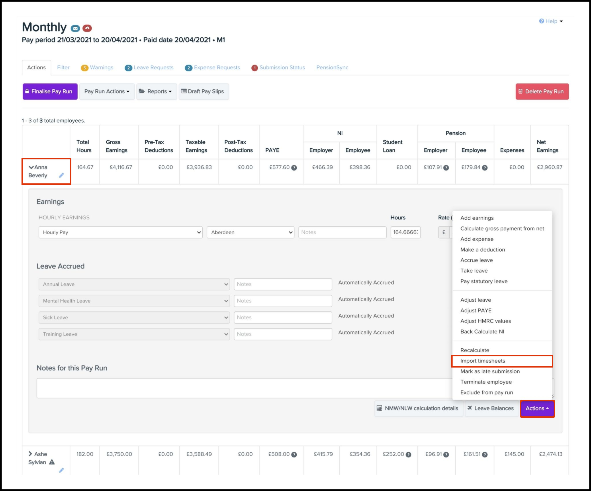This screenshot has height=491, width=591.
Task: Click the warning triangle next to Ashe Sylvian
Action: [52, 462]
